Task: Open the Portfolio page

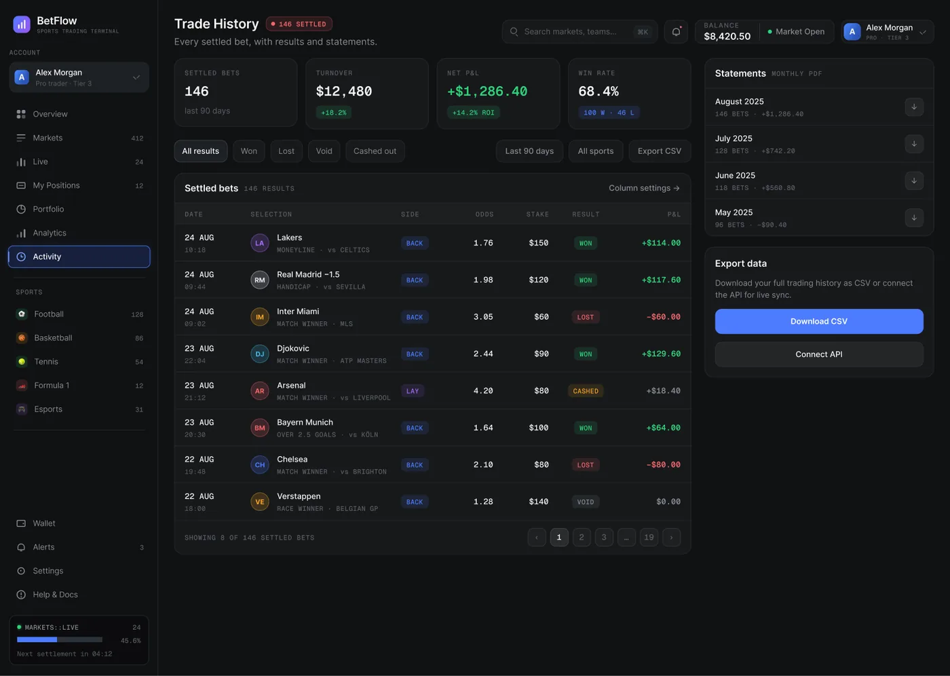Action: [79, 209]
